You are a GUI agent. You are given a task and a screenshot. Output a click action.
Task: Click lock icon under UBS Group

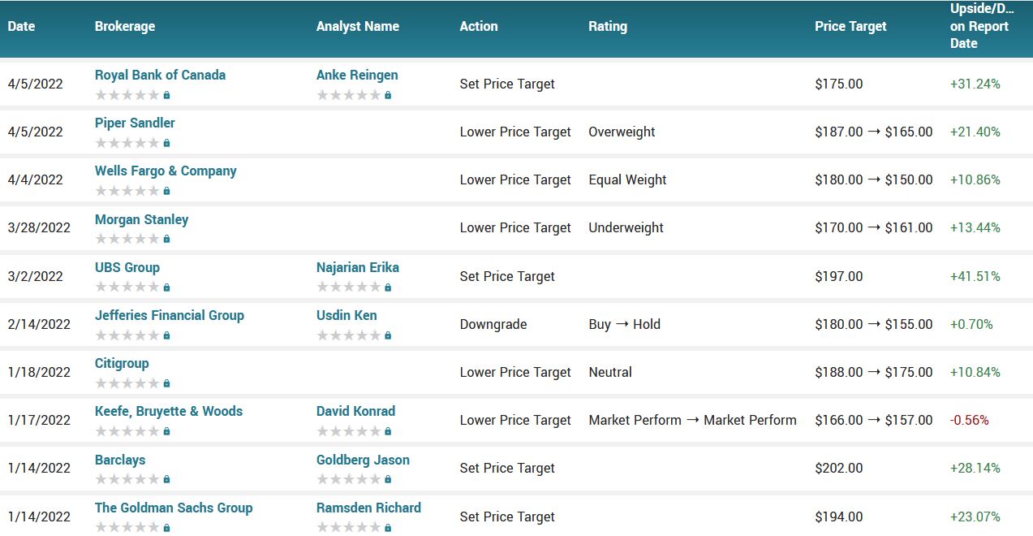167,287
